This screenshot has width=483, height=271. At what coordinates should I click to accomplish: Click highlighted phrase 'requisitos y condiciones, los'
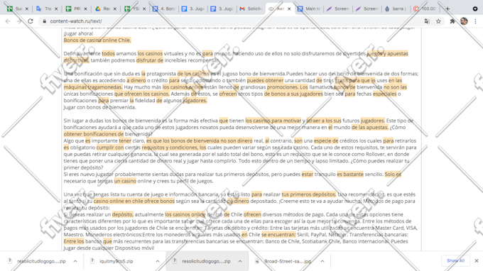pos(174,148)
